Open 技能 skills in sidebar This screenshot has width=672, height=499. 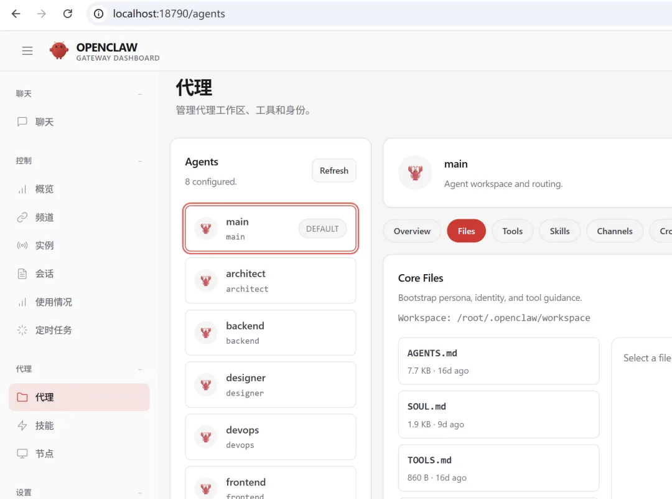79,425
